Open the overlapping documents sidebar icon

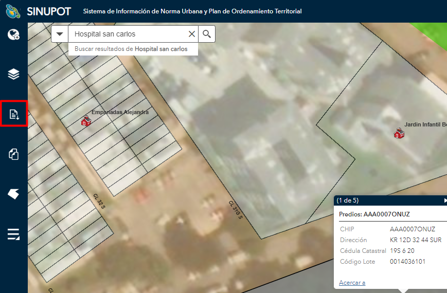click(x=13, y=154)
